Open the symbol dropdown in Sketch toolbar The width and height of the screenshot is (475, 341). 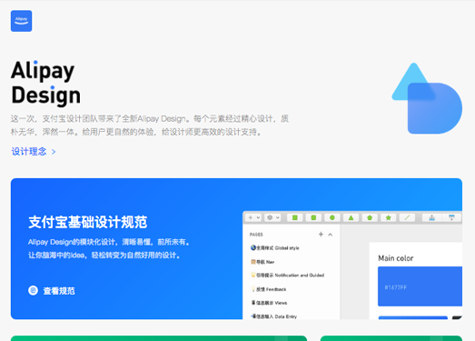point(272,217)
